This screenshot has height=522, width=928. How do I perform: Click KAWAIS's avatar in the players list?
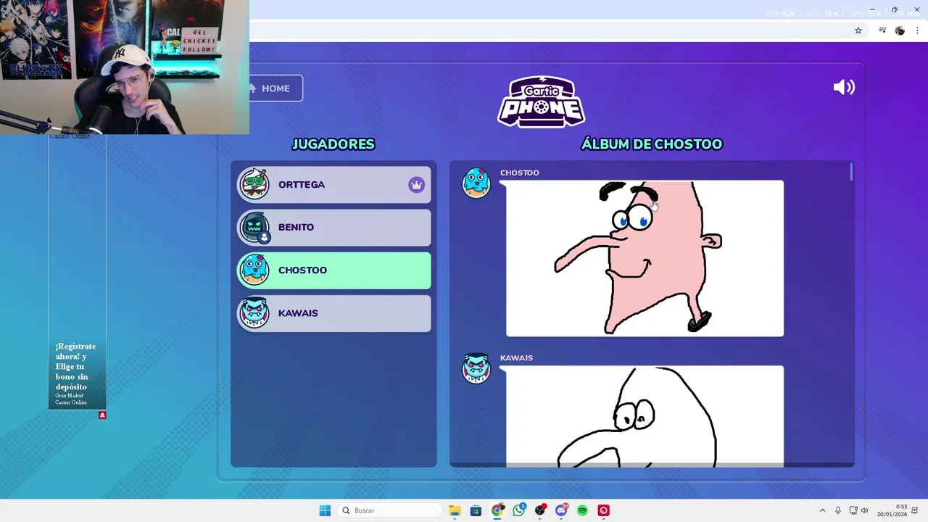[x=254, y=313]
